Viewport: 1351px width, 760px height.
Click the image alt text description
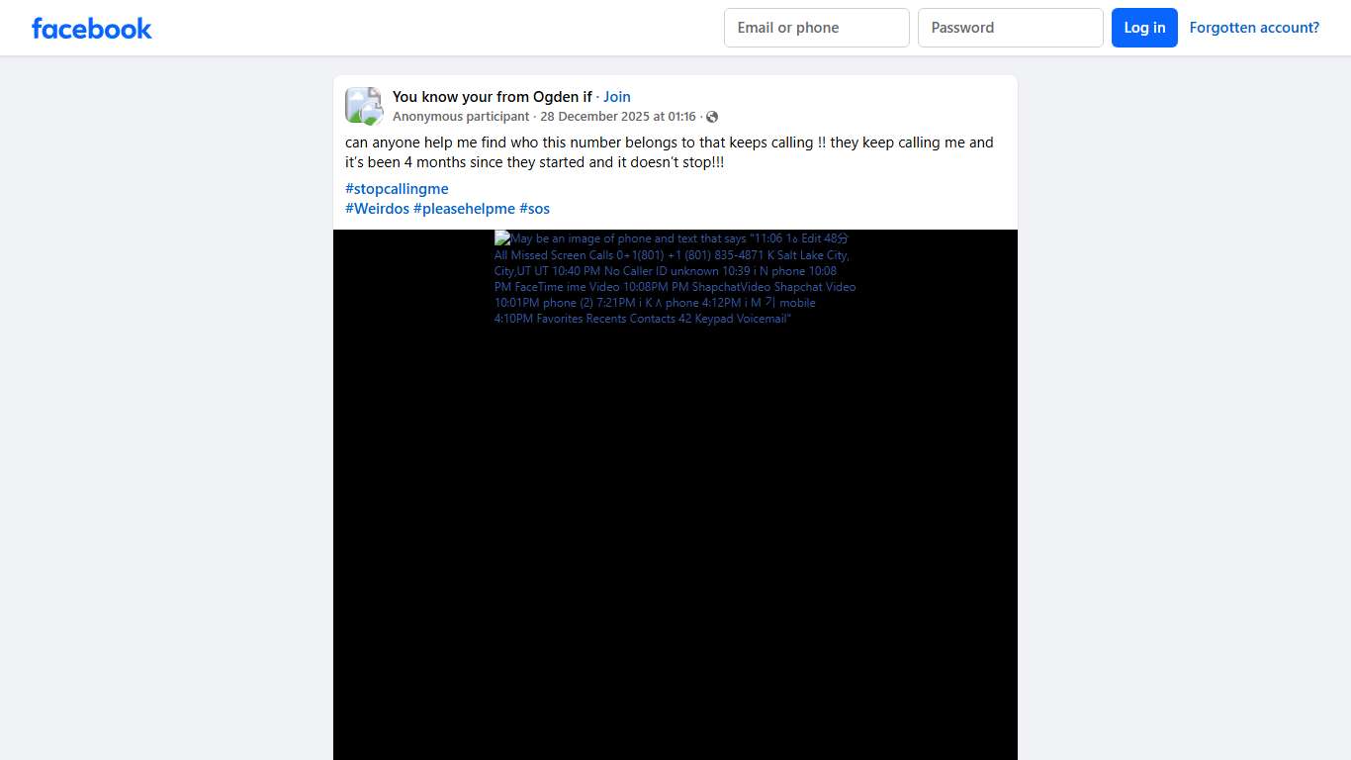click(675, 279)
